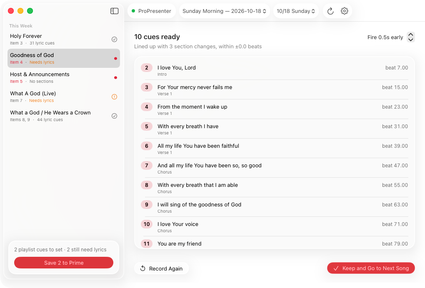The width and height of the screenshot is (425, 288).
Task: Select What a God / He Wears a Crown
Action: [x=64, y=116]
